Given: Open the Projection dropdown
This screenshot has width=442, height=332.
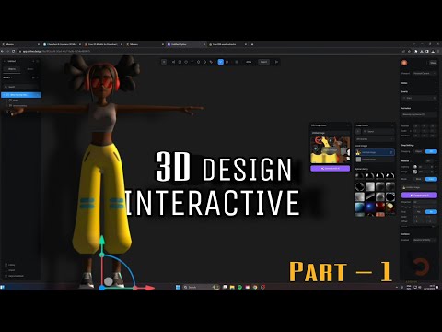Looking at the screenshot, I should pos(425,202).
